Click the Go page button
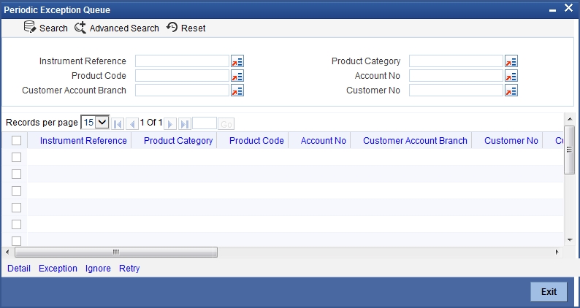 click(x=226, y=124)
